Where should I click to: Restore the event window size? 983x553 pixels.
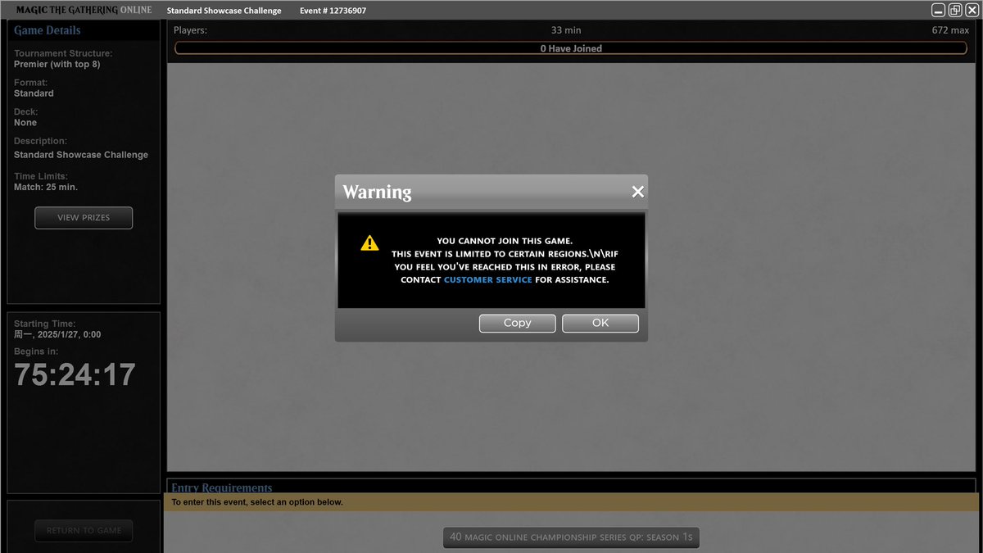tap(955, 10)
